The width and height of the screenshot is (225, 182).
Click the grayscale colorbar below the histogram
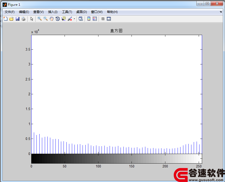[x=116, y=159]
